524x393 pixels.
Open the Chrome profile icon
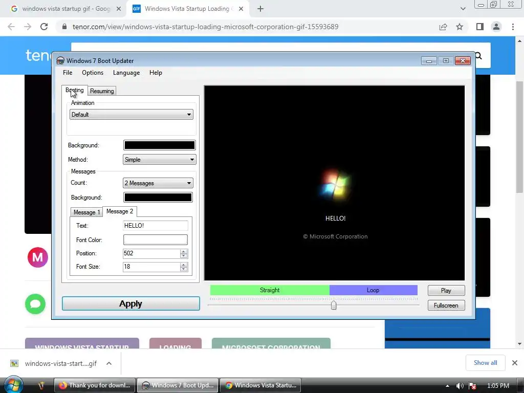[496, 27]
